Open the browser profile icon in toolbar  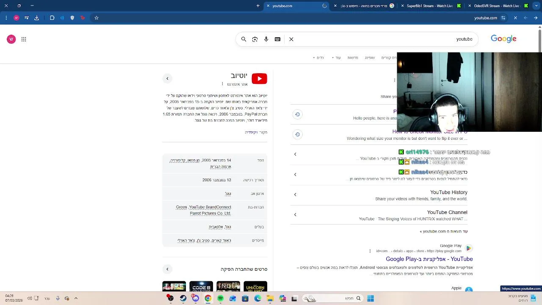click(x=17, y=18)
